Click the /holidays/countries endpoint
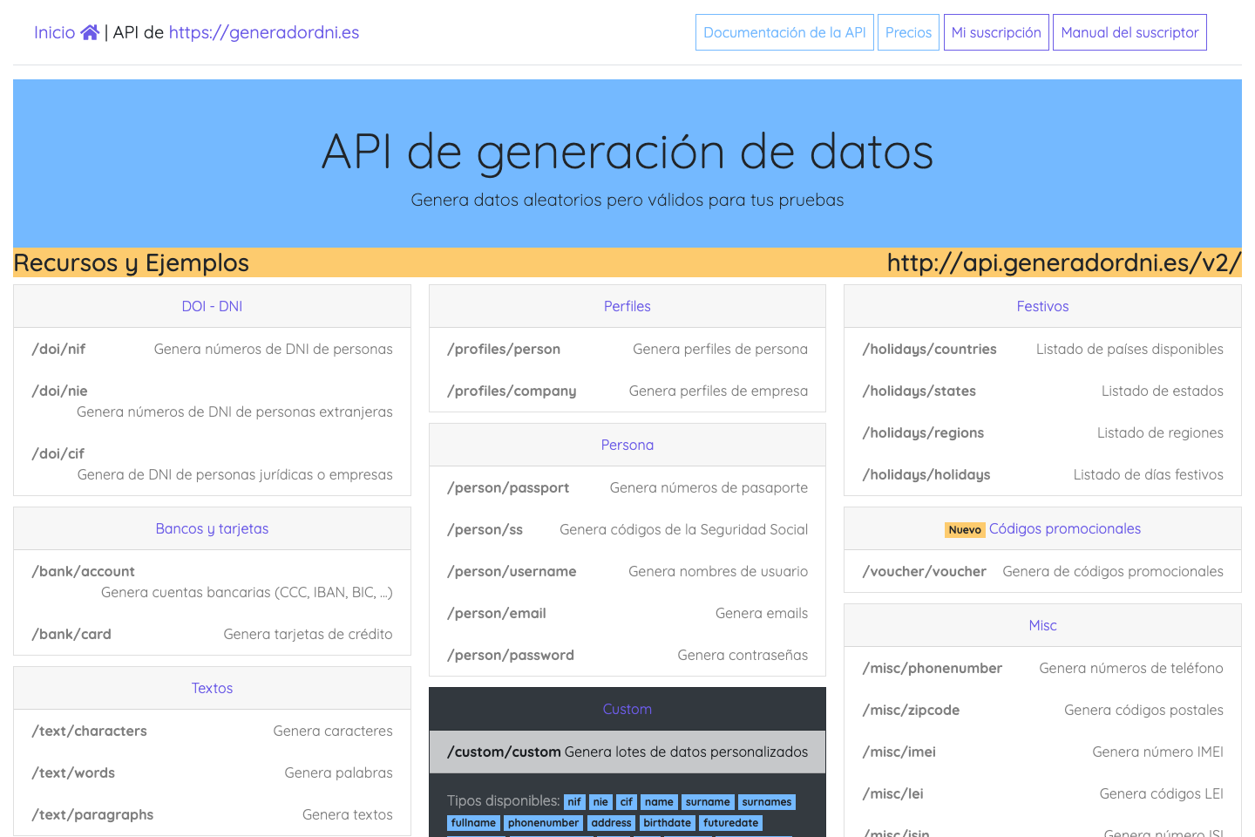1255x837 pixels. click(x=929, y=349)
